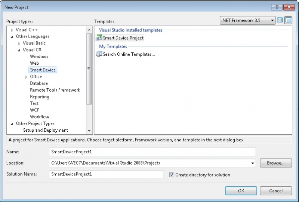
Task: Click OK to create the project
Action: pos(241,190)
